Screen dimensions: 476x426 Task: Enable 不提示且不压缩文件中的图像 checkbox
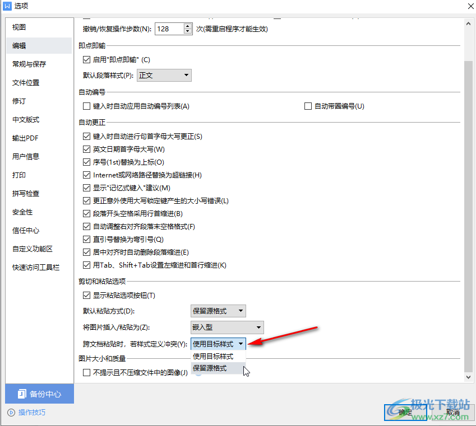tap(86, 372)
